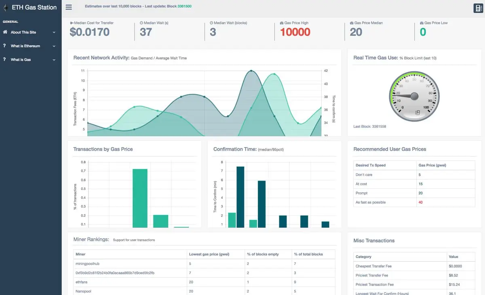Expand the What is Ethereum chevron
The image size is (485, 295).
(x=54, y=46)
